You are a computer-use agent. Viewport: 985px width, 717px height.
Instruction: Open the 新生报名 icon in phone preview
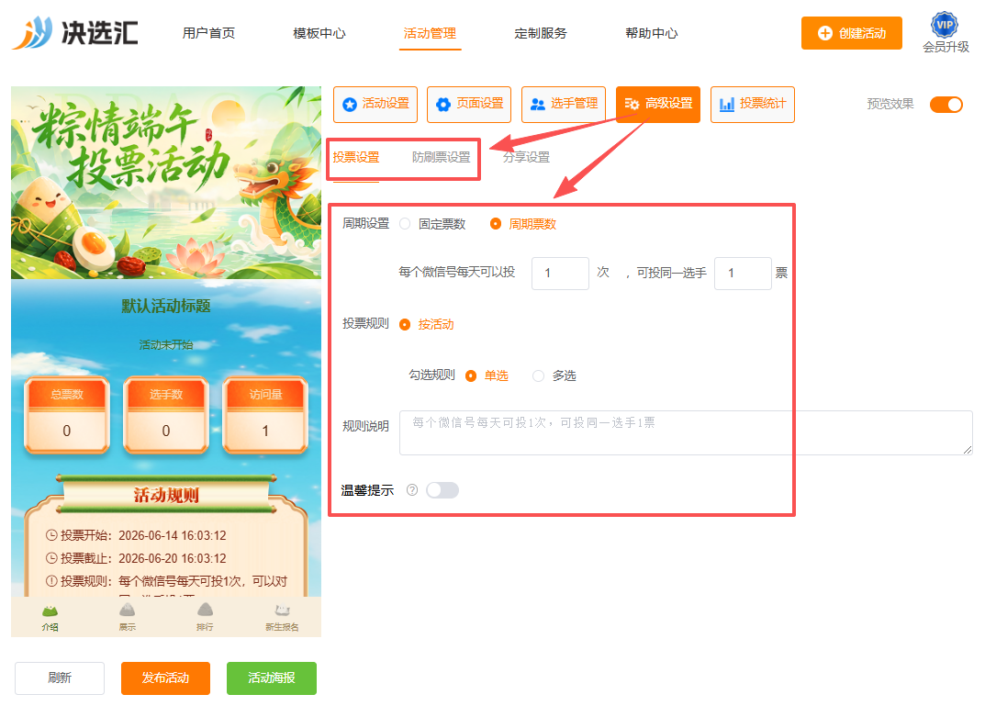(x=282, y=610)
